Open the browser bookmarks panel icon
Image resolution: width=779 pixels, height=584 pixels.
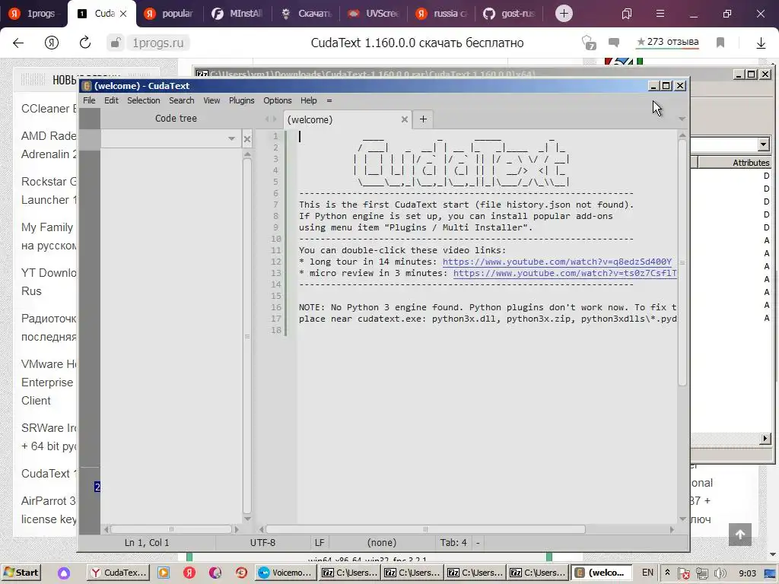[x=627, y=14]
